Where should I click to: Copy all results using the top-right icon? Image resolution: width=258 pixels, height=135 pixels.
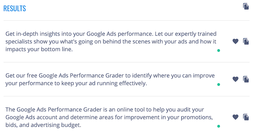point(246,6)
